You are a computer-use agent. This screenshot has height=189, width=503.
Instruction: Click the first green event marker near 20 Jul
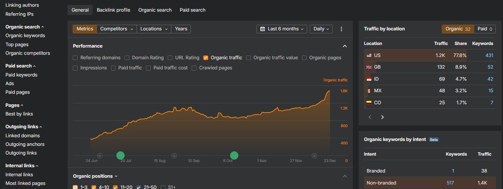(120, 155)
